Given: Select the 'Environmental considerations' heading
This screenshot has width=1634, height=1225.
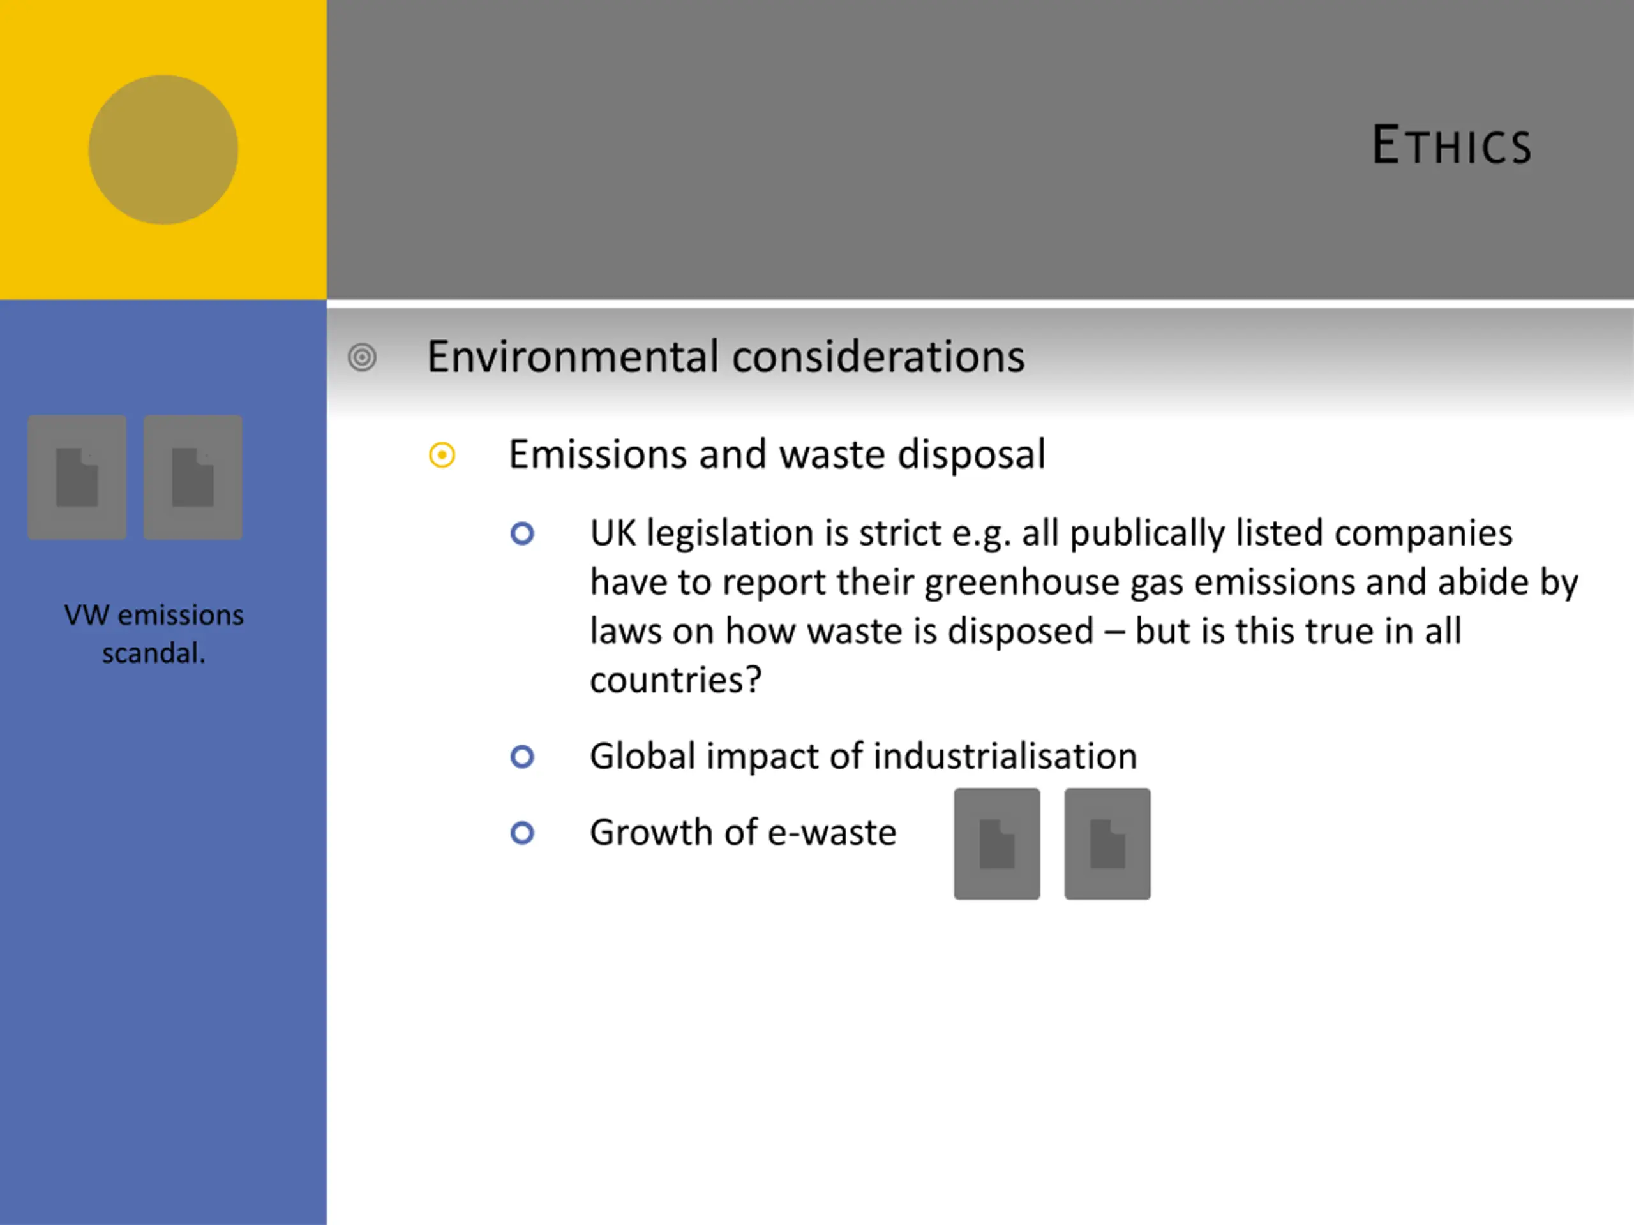Looking at the screenshot, I should (725, 357).
